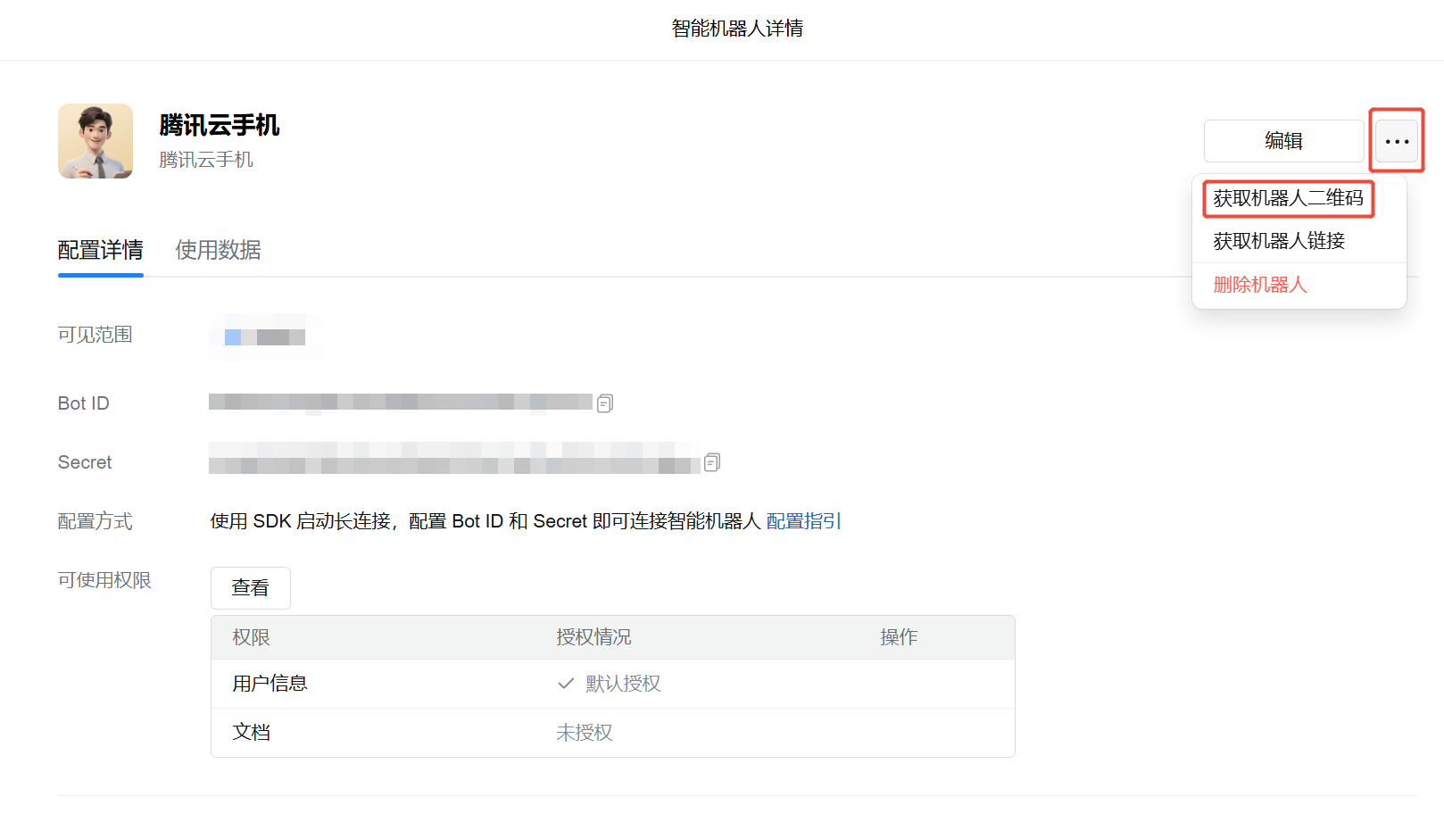
Task: Click the 权限 column header
Action: coord(251,637)
